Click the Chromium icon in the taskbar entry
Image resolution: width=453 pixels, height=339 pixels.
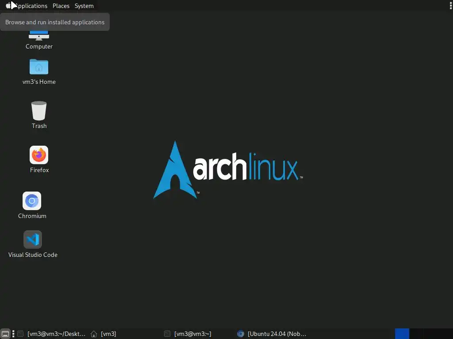(240, 334)
